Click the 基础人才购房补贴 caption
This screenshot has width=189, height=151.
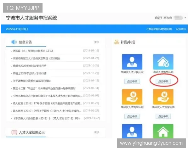[163, 72]
